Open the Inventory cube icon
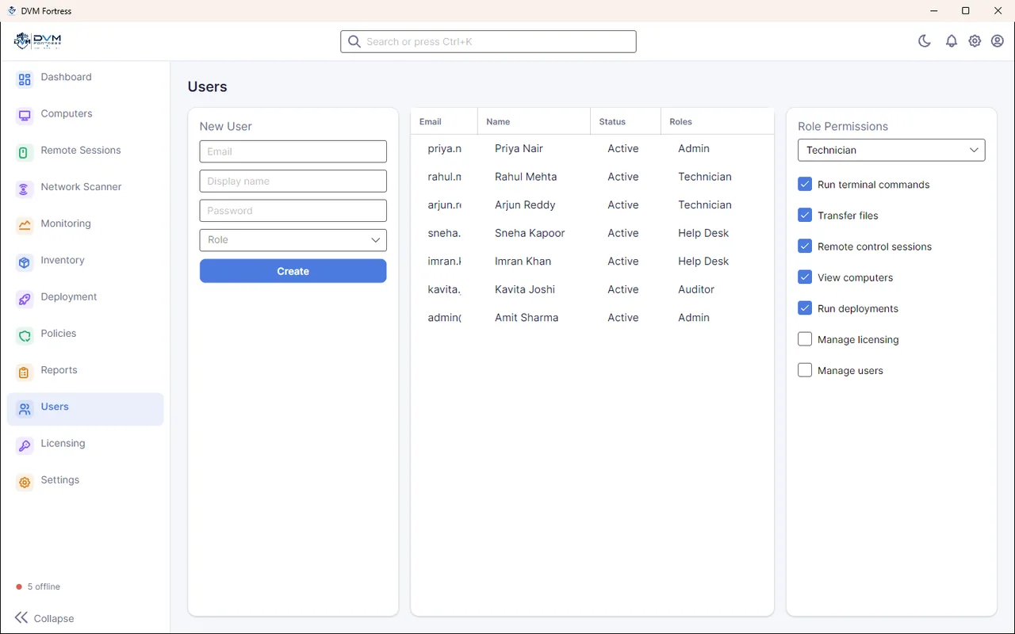 pyautogui.click(x=25, y=262)
